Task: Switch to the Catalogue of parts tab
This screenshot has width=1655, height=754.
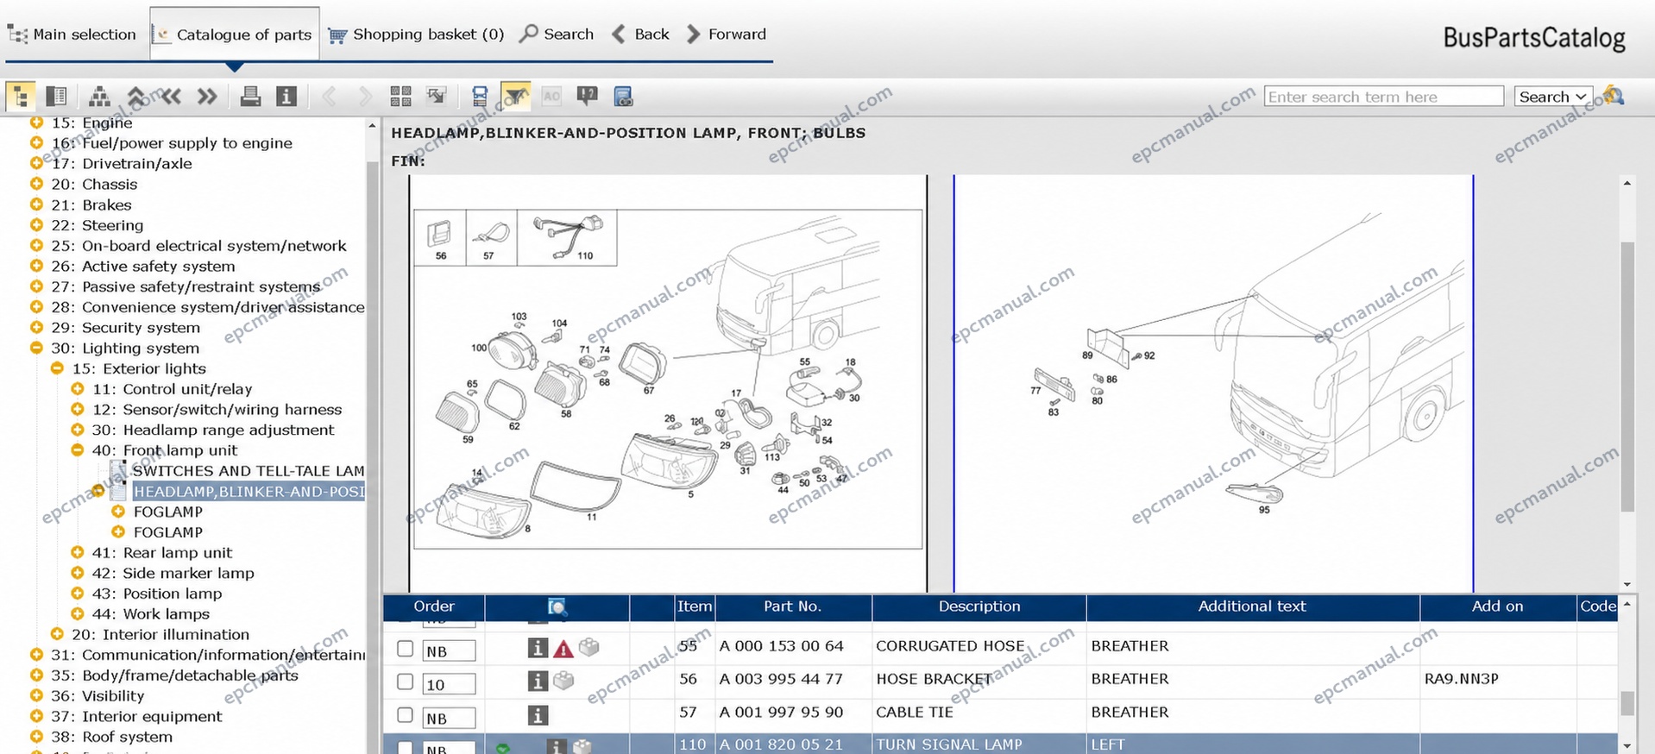Action: click(234, 35)
